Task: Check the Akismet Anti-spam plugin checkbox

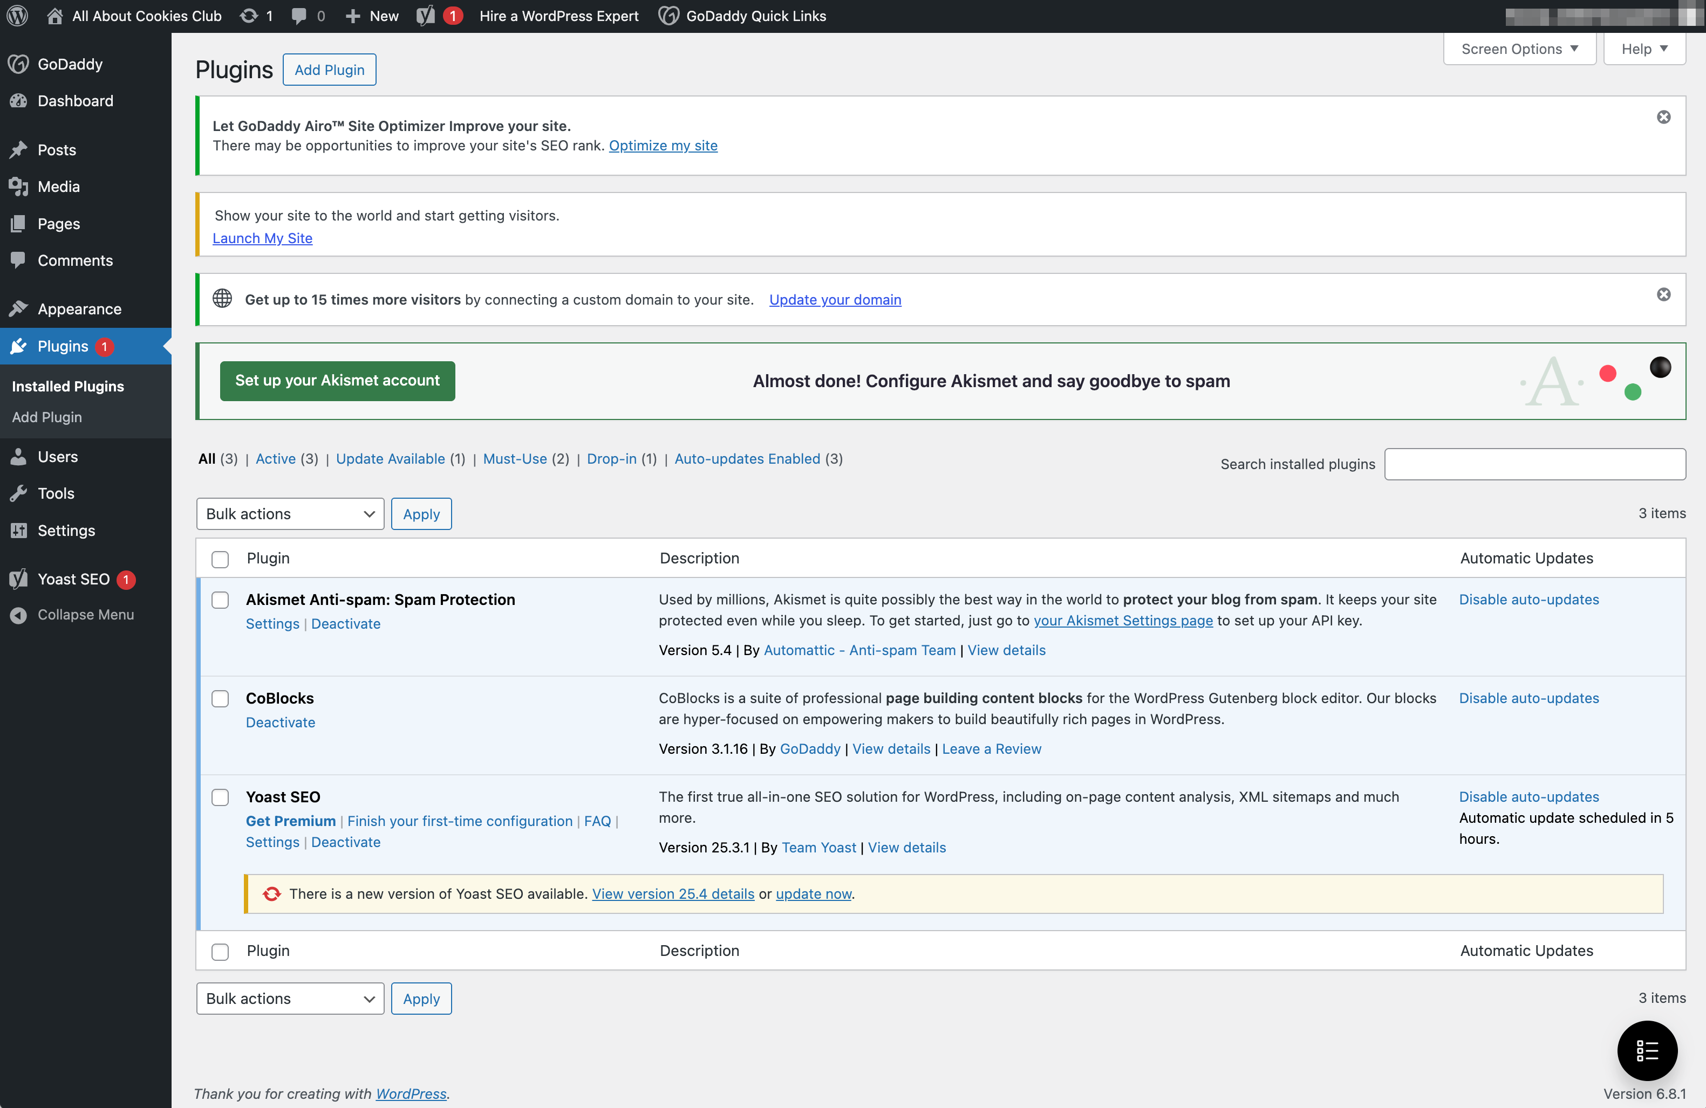Action: tap(220, 600)
